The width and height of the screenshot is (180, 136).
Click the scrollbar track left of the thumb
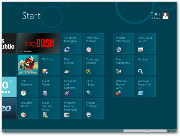point(65,131)
